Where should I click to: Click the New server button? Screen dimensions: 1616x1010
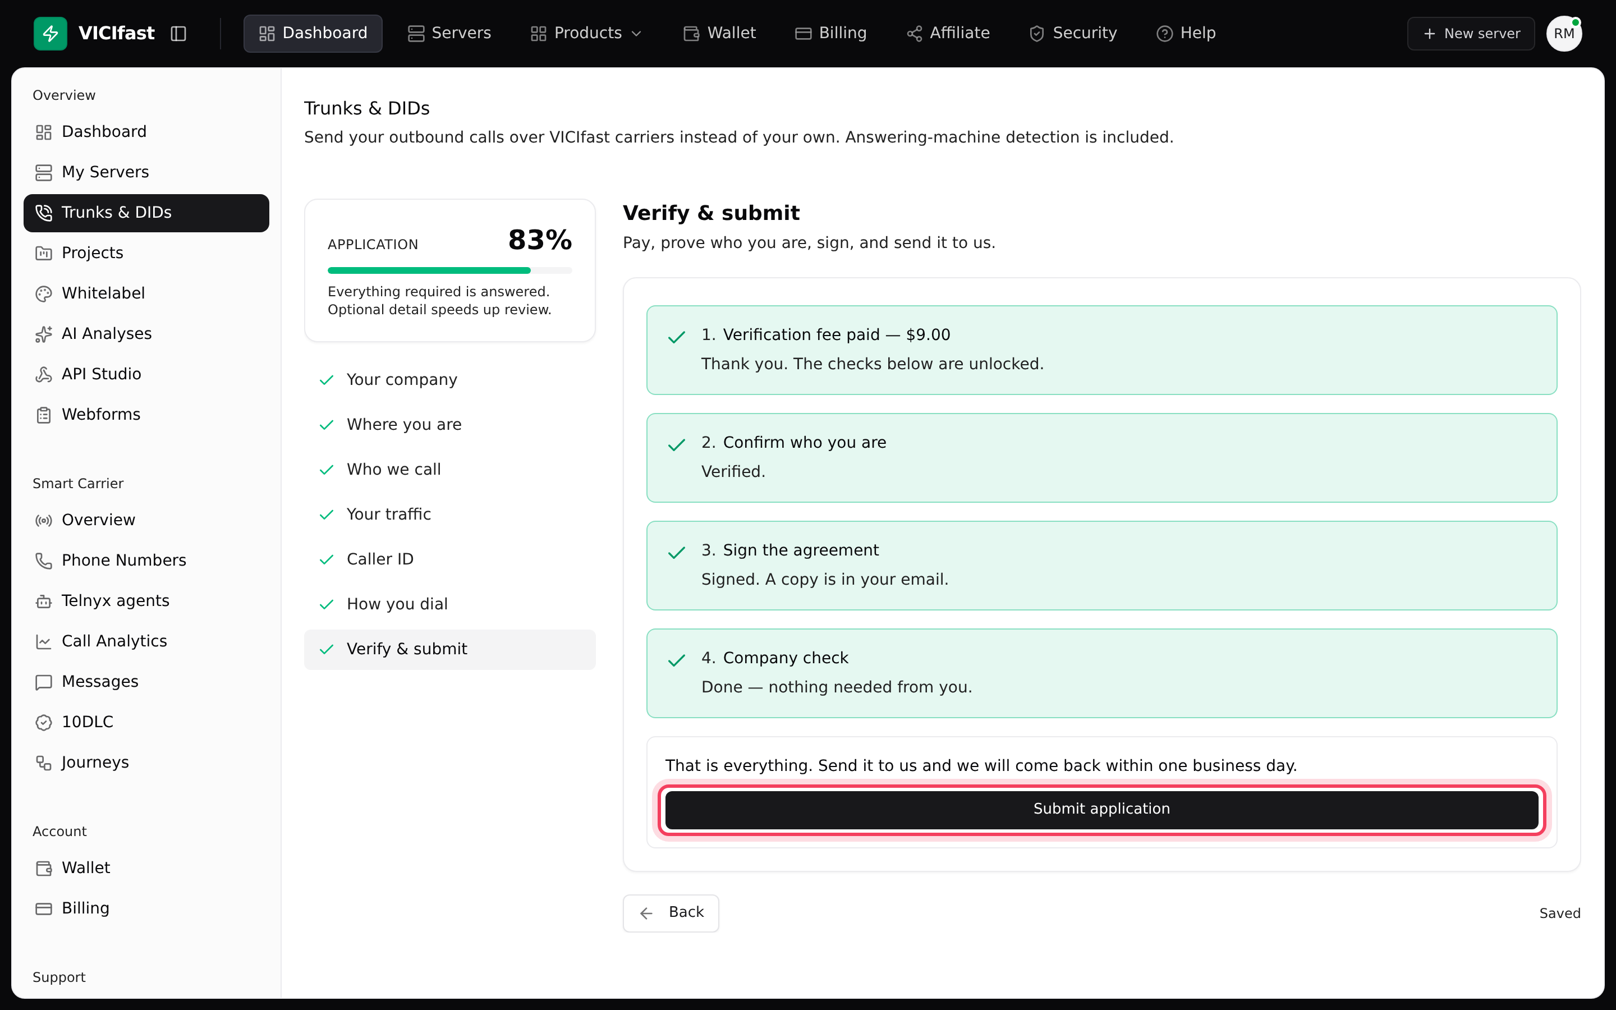click(1471, 34)
